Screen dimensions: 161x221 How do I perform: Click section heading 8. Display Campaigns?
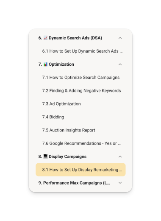pos(62,157)
